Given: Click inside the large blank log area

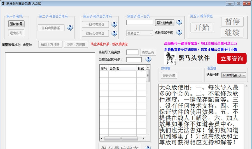Looking at the screenshot, I should pos(50,101).
